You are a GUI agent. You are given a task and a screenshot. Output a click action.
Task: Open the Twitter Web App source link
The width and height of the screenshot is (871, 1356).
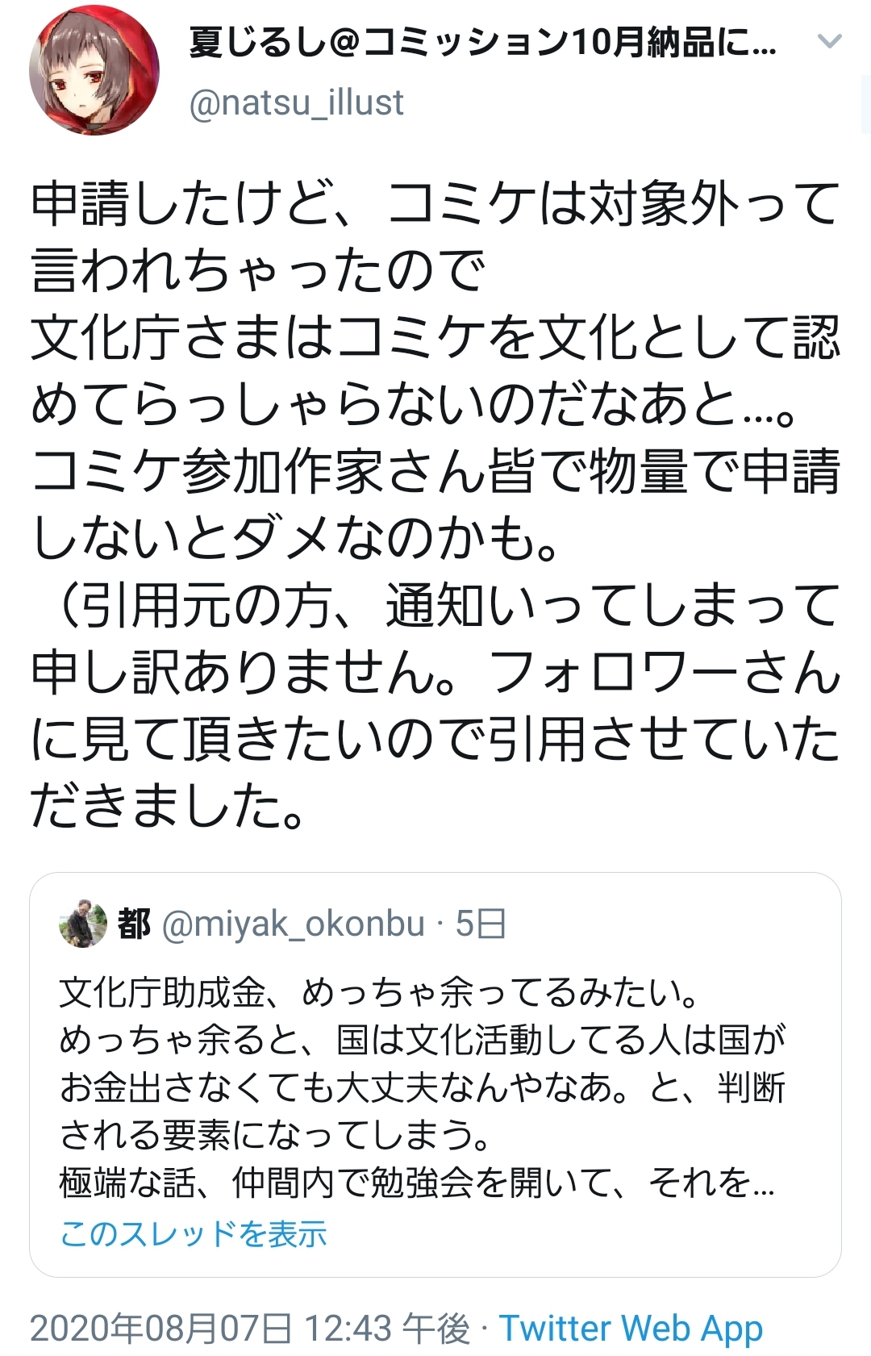(630, 1328)
